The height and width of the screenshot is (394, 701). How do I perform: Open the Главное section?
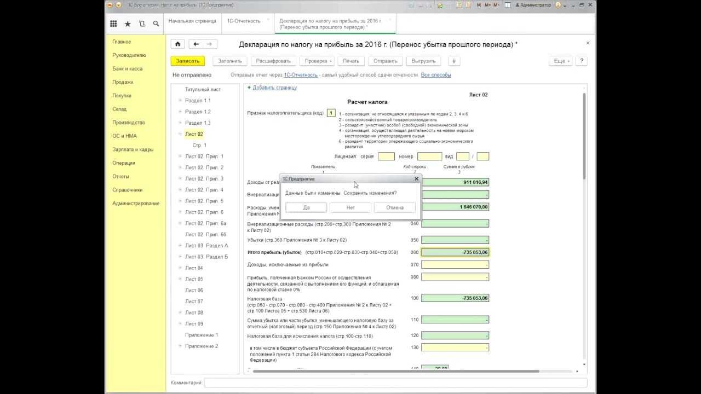122,42
